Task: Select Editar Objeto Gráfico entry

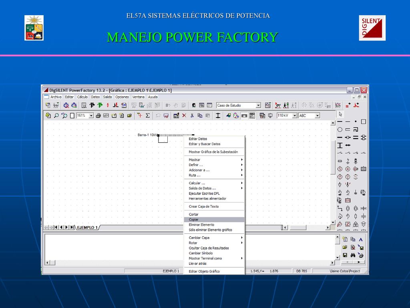Action: point(214,272)
